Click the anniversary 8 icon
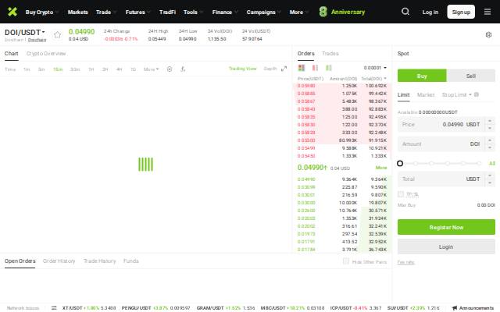The image size is (500, 312). coord(323,12)
